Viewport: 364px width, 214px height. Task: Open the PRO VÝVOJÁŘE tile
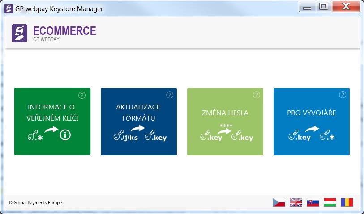[311, 122]
